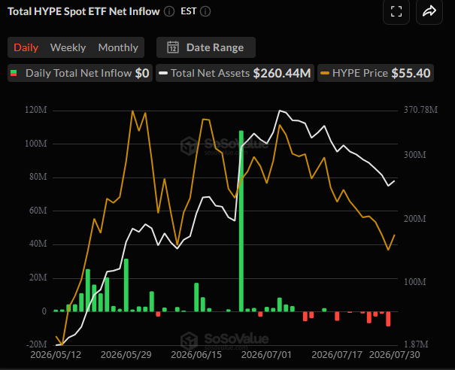Open info icon next to EST

205,11
